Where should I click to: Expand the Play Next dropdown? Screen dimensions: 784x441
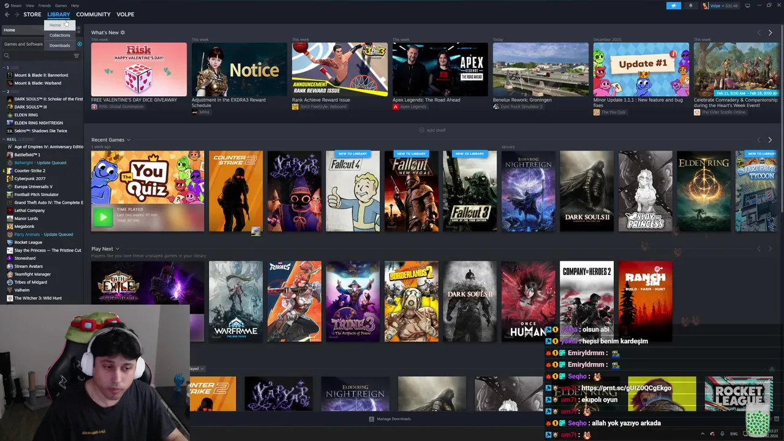coord(117,249)
